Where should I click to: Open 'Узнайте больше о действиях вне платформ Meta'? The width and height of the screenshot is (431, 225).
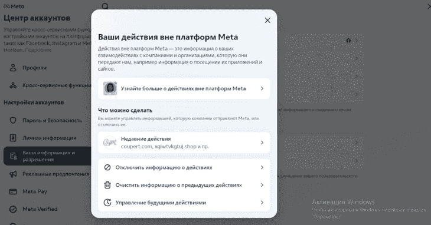[184, 88]
